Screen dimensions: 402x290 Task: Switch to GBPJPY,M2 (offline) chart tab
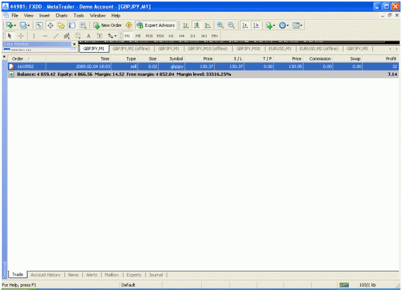[131, 49]
